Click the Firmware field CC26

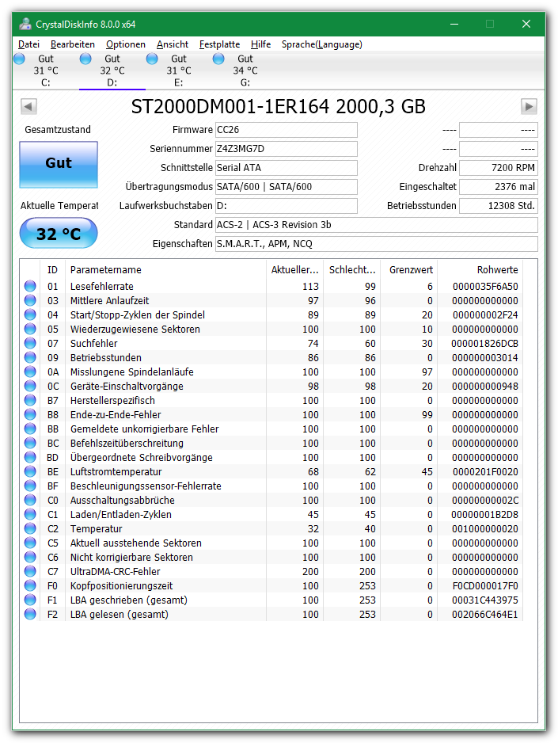[287, 130]
